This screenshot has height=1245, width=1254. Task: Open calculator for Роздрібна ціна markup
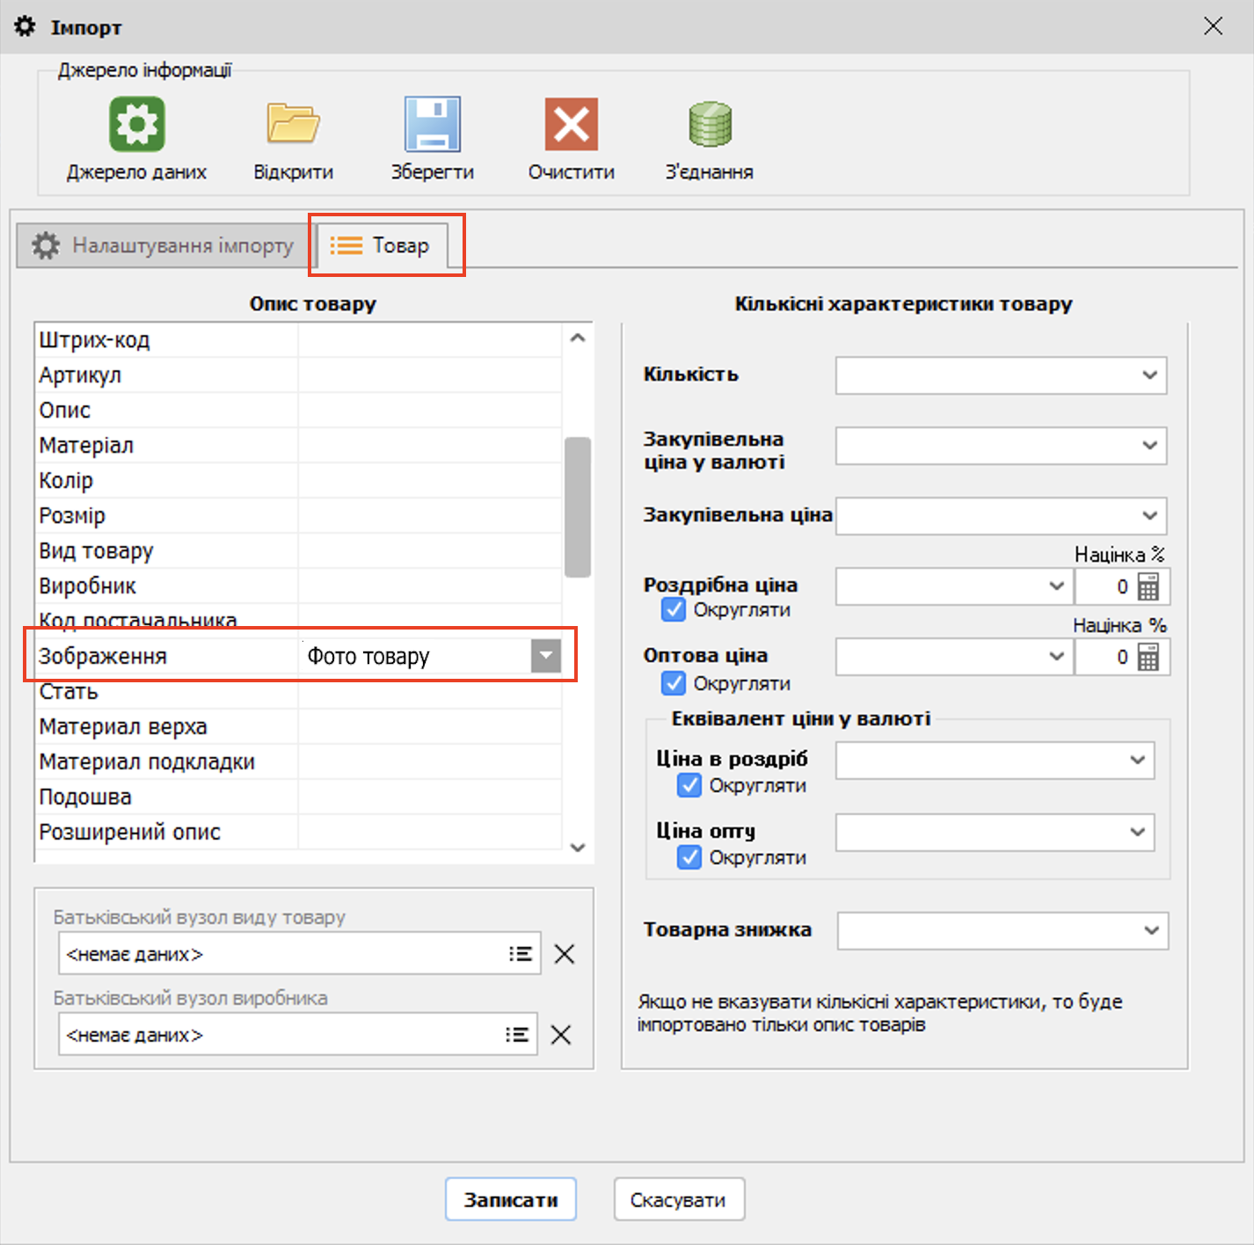point(1148,586)
